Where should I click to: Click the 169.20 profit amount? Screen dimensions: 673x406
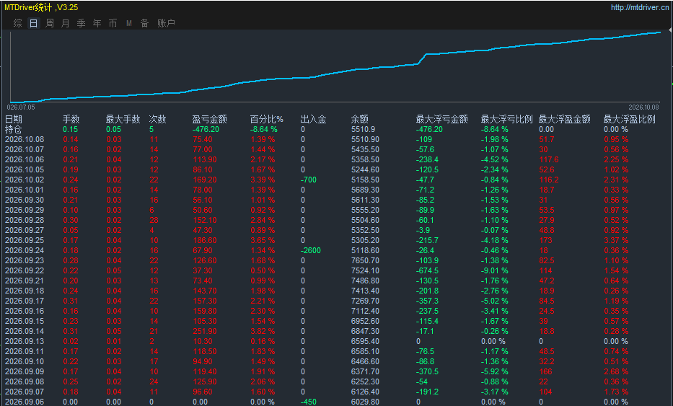tap(205, 180)
